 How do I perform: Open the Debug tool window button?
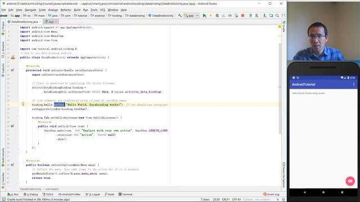coord(30,194)
